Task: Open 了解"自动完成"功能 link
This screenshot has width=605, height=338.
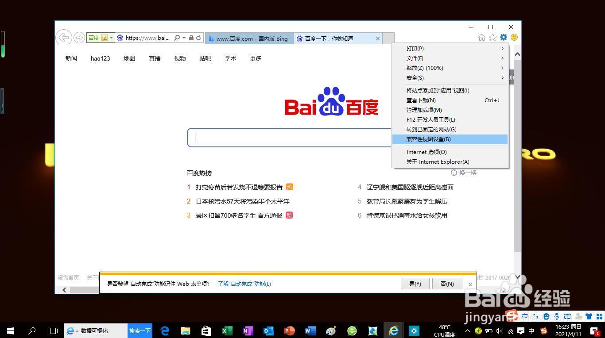Action: click(x=244, y=284)
